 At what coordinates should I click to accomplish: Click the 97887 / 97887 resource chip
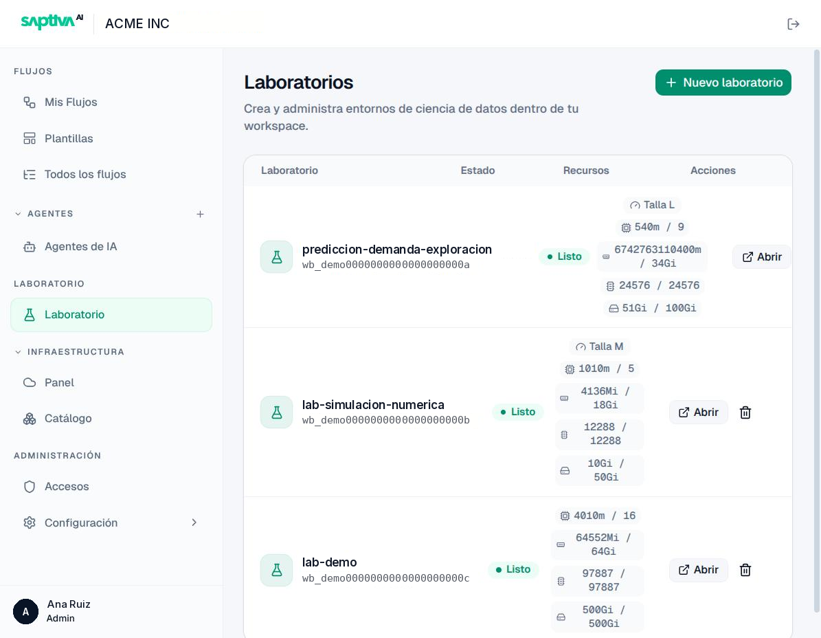[x=598, y=580]
